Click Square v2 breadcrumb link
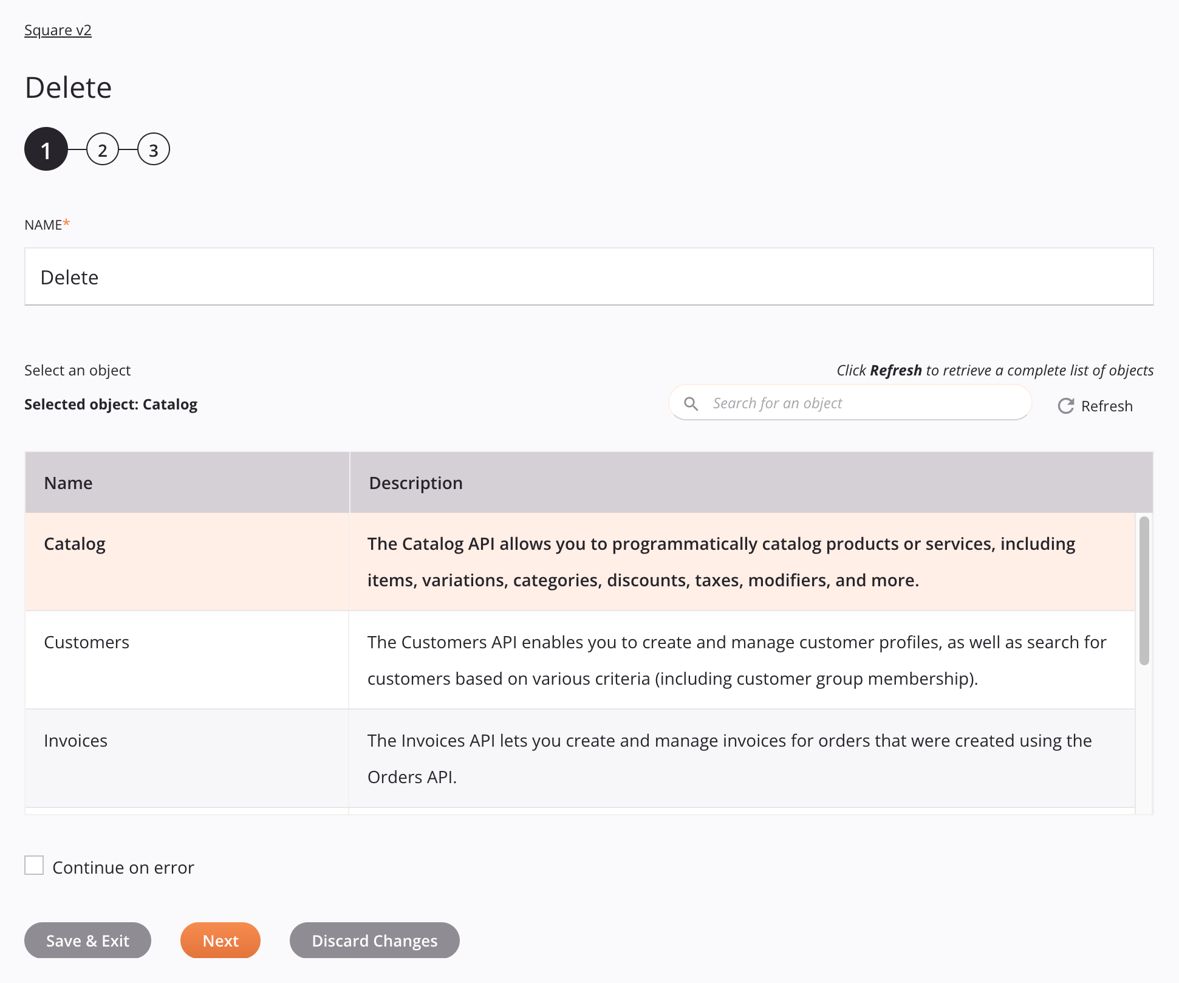 [x=58, y=29]
